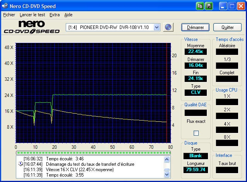Click the Nero CD-DVD Speed logo
Viewport: 247px width, 182px height.
coord(32,27)
